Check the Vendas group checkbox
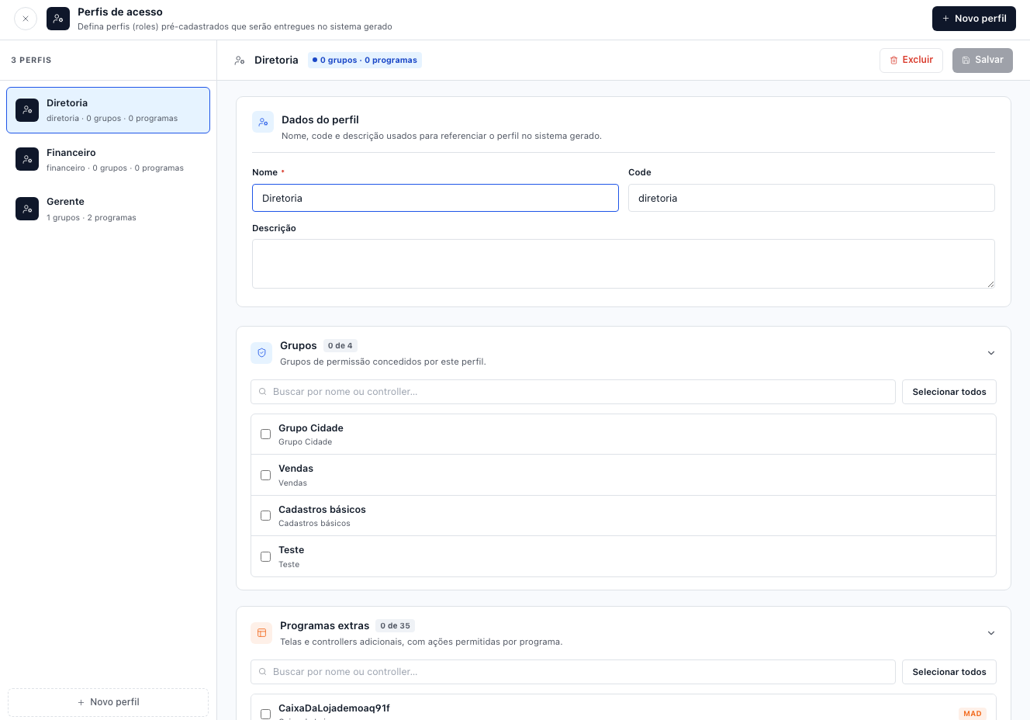Image resolution: width=1030 pixels, height=720 pixels. 266,475
